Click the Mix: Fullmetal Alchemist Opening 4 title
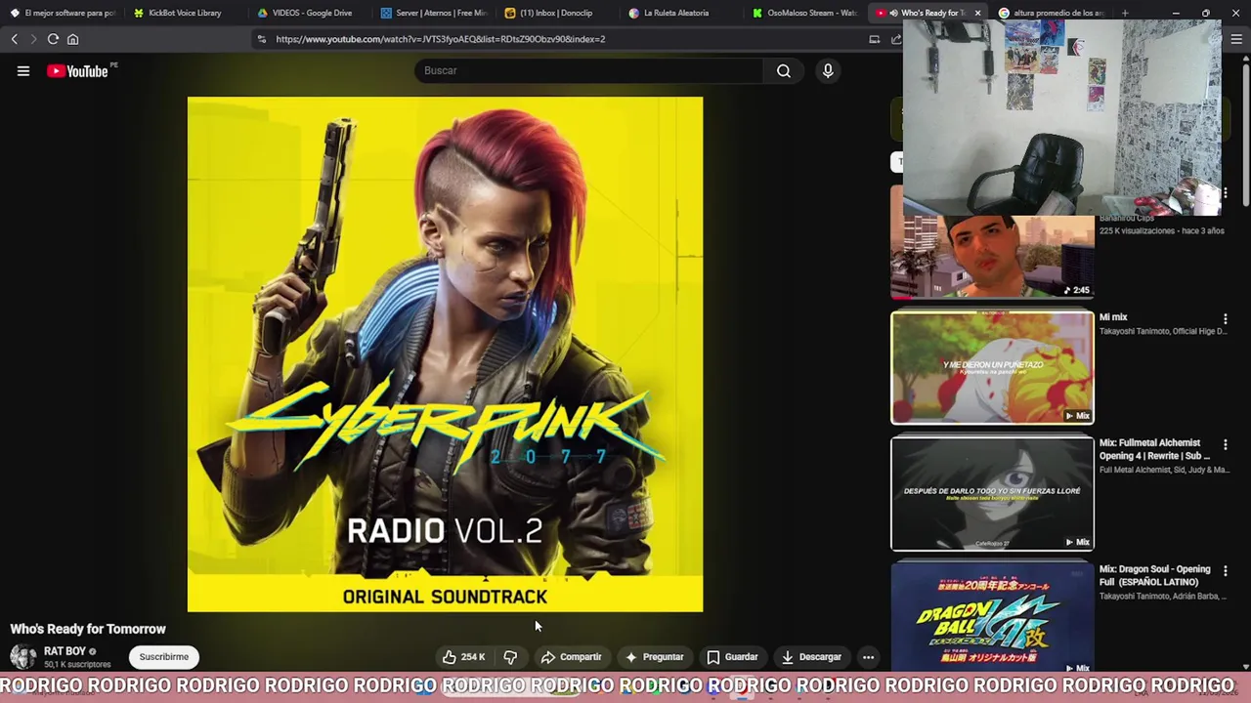Screen dimensions: 1251x703 1154,449
